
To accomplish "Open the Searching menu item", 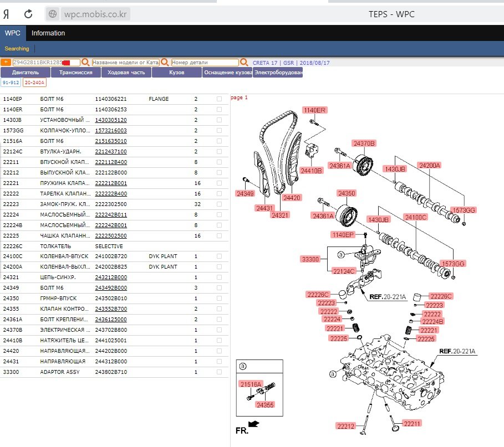I will 17,49.
